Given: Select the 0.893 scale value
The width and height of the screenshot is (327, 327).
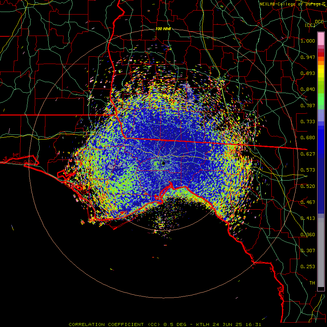Looking at the screenshot, I should 308,73.
